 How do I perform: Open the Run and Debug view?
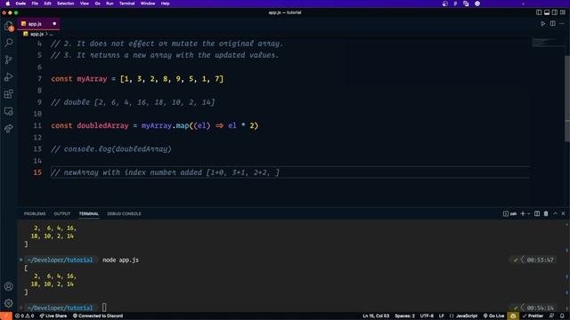(x=9, y=77)
